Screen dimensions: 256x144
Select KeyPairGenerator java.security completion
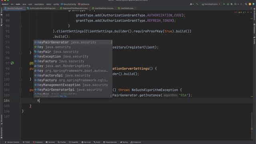pyautogui.click(x=73, y=42)
